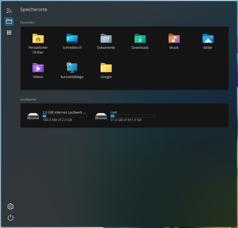The image size is (238, 228).
Task: Open the Bilder folder icon
Action: click(208, 38)
